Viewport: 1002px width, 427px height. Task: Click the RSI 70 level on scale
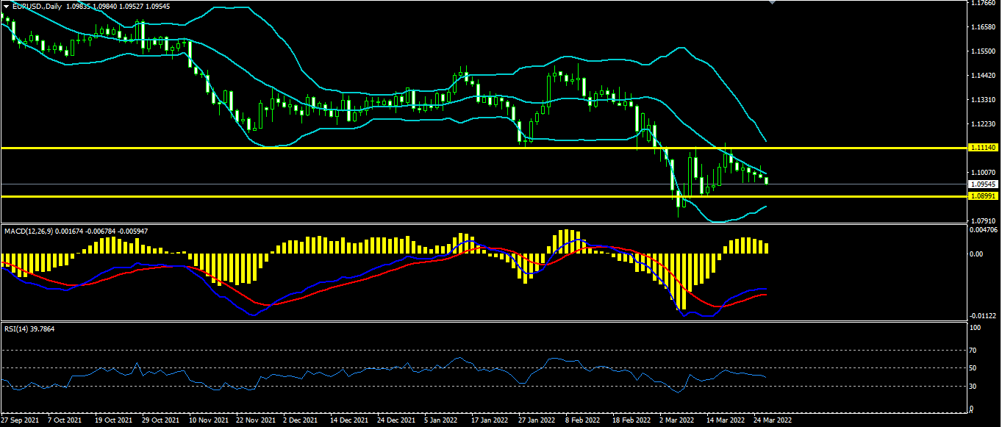[x=974, y=350]
